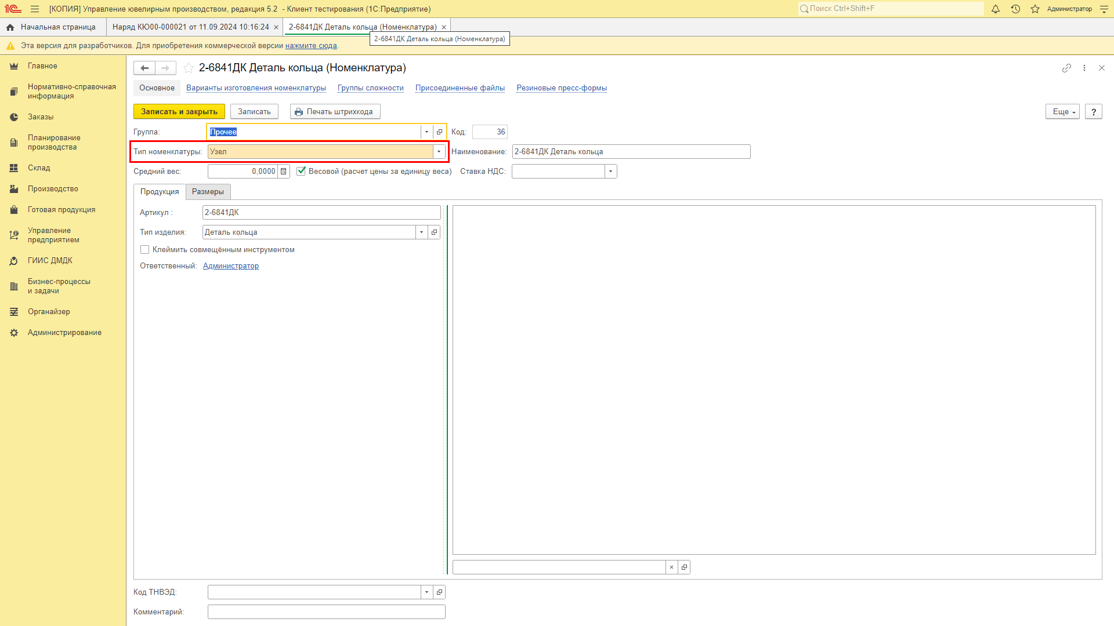Expand the Группа dropdown list
The height and width of the screenshot is (626, 1114).
coord(426,132)
